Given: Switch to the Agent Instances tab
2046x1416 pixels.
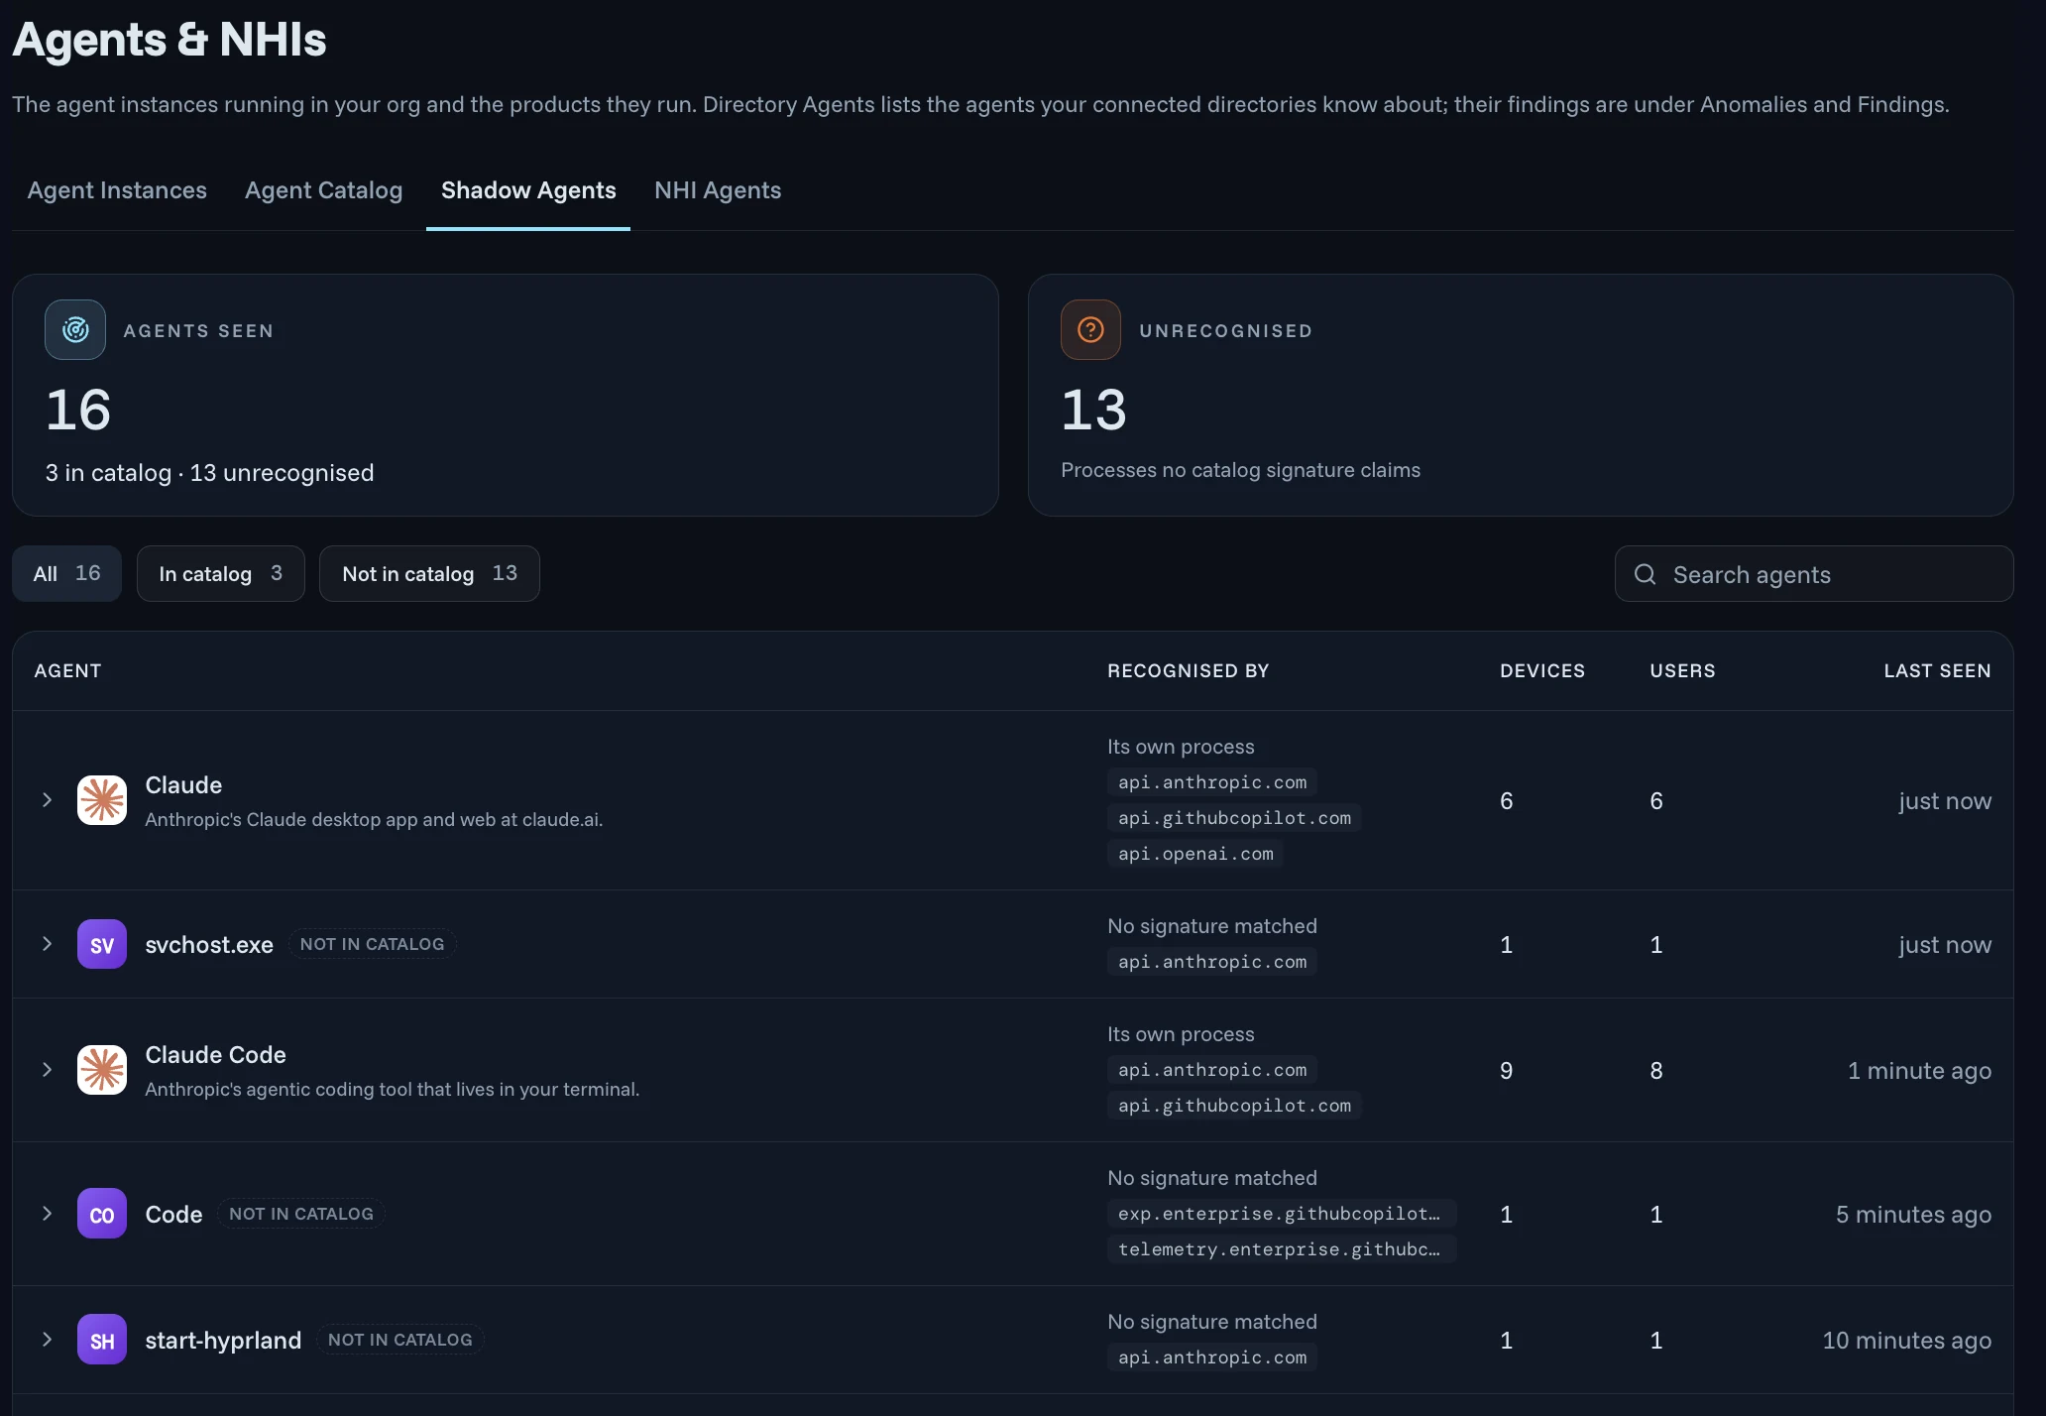Looking at the screenshot, I should (117, 190).
